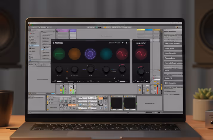
Task: Select the purple track header in Ableton session view
Action: [x=73, y=30]
